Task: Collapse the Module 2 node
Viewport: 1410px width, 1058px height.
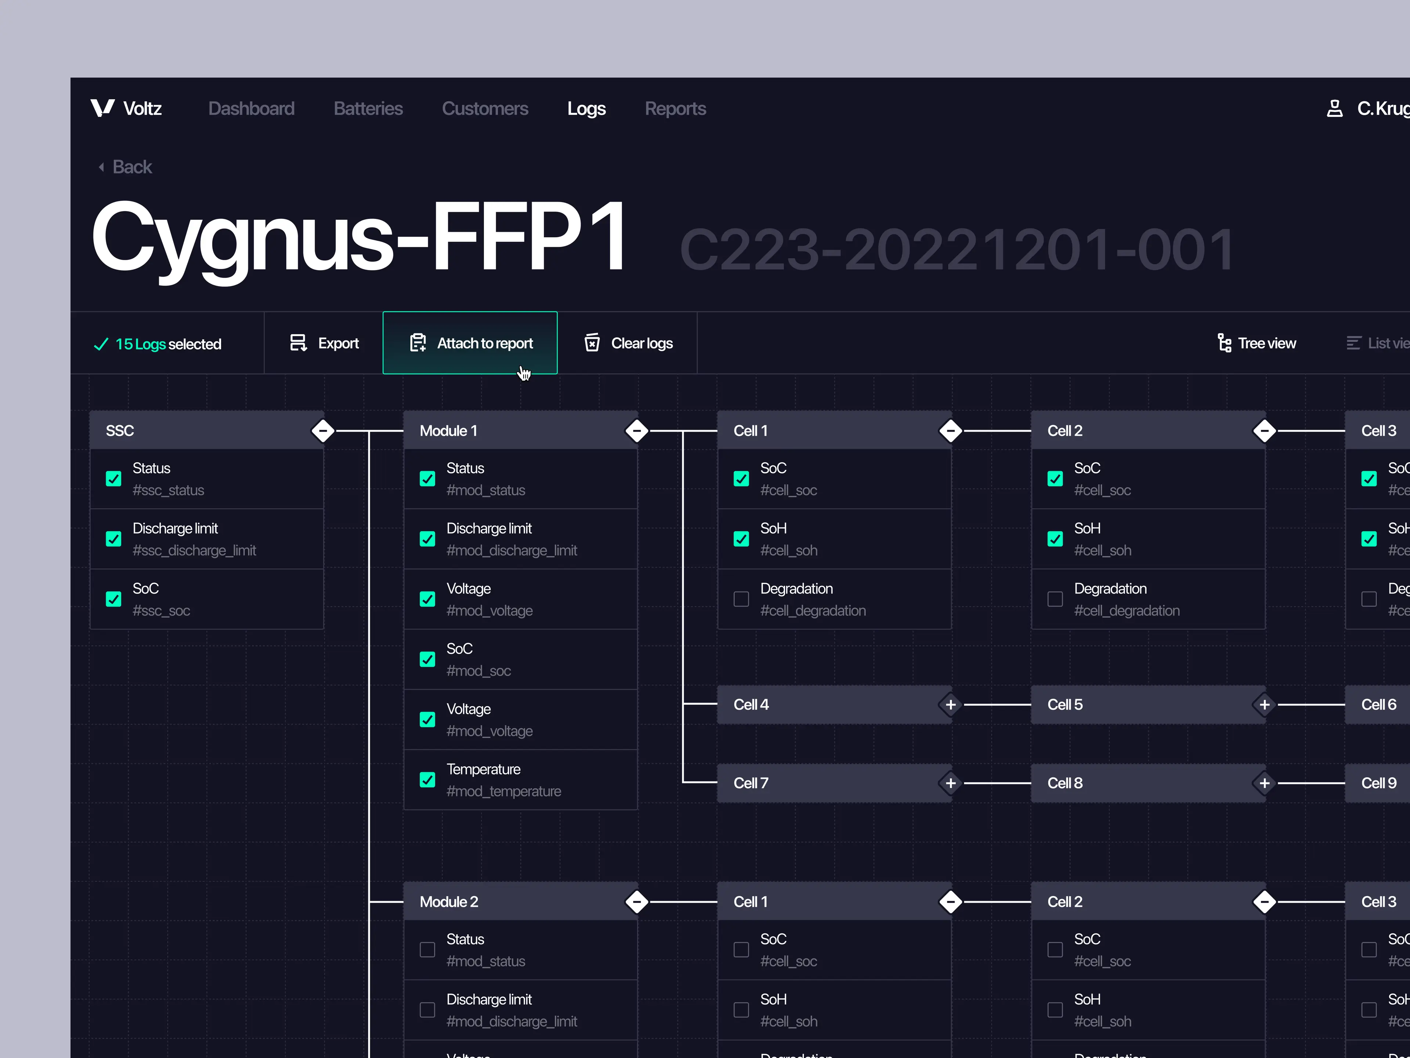Action: click(637, 902)
